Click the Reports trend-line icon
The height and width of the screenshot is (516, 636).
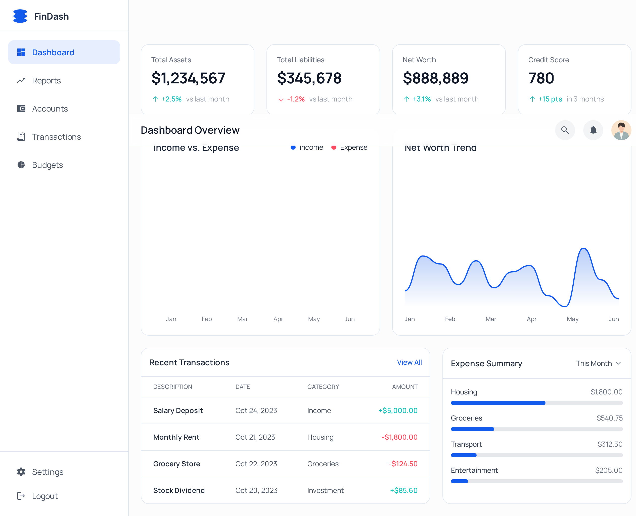click(x=21, y=80)
